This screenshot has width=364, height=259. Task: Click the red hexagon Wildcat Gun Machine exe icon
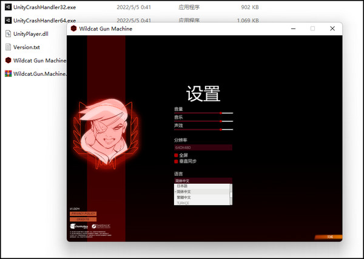point(8,60)
